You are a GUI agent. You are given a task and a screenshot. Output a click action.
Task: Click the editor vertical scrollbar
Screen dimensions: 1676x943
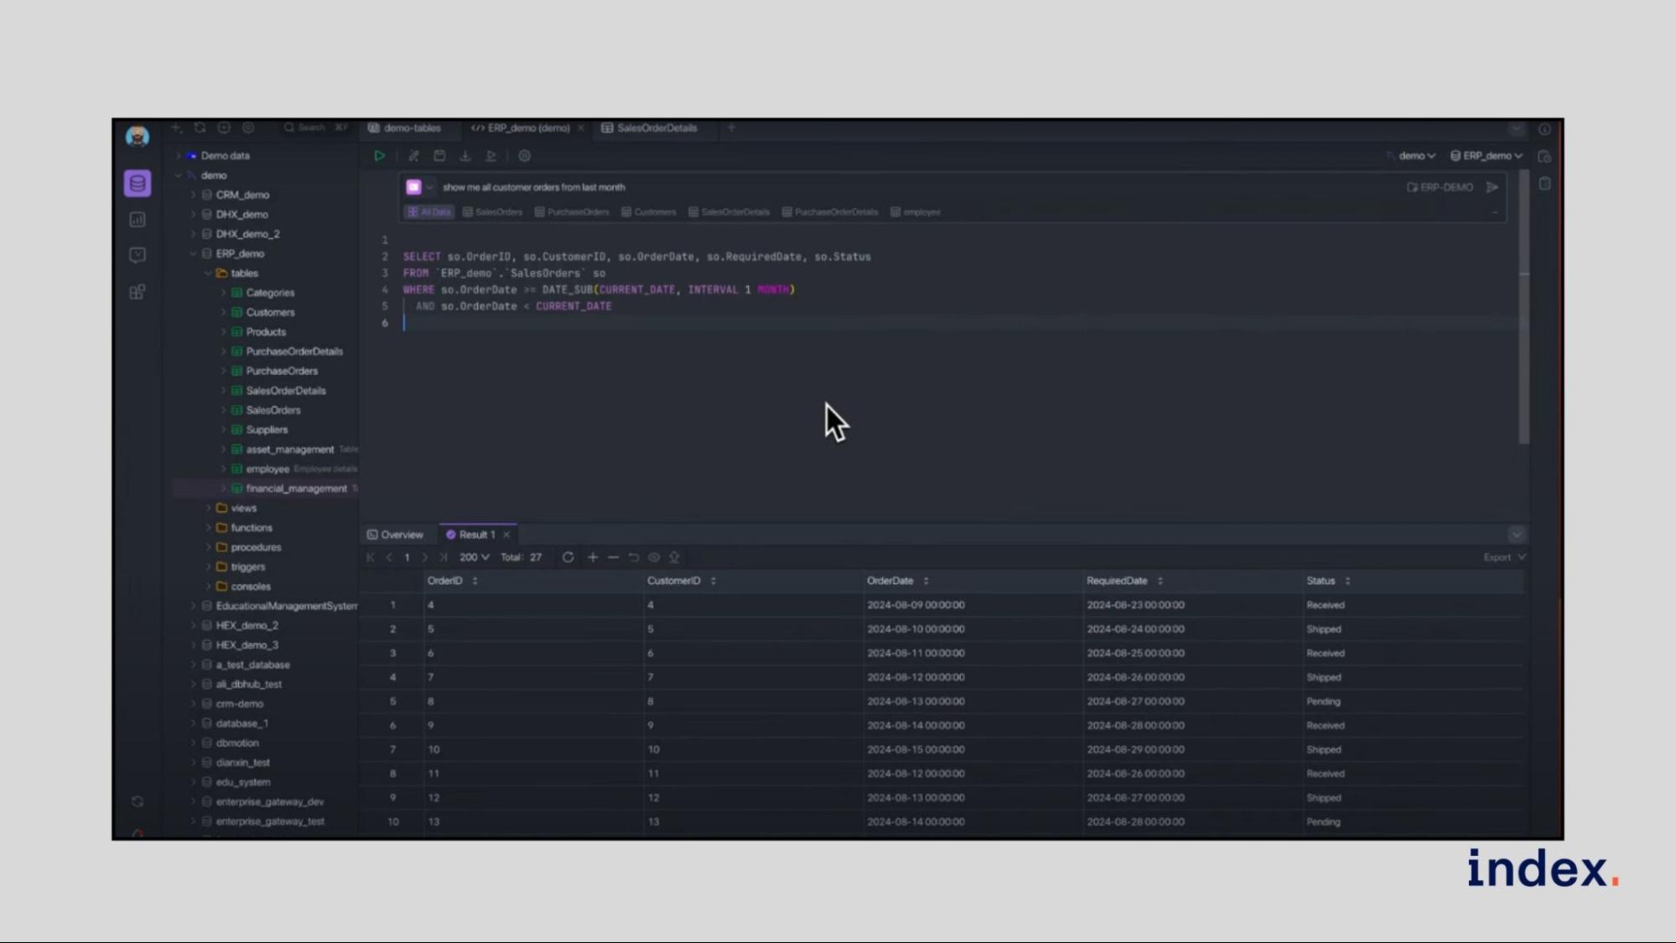coord(1523,335)
